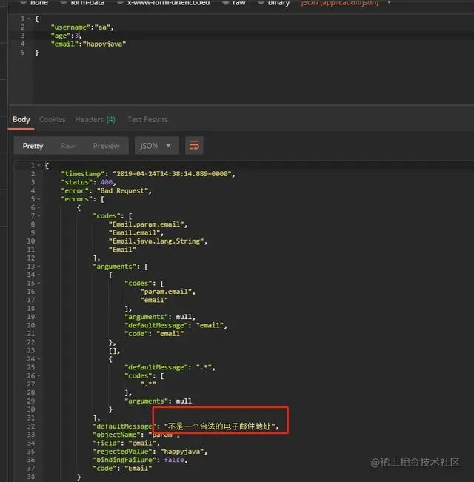Click the "field": "email" line

coord(127,443)
